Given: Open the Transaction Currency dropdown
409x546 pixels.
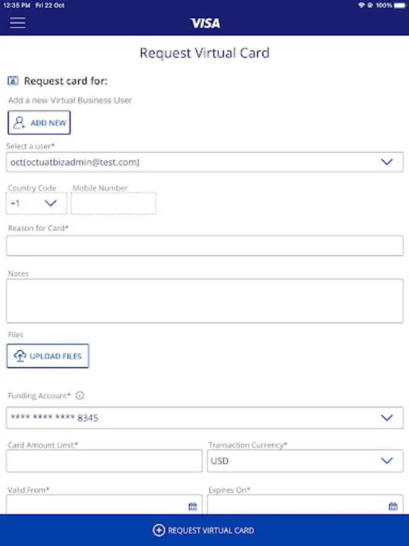Looking at the screenshot, I should click(x=387, y=461).
